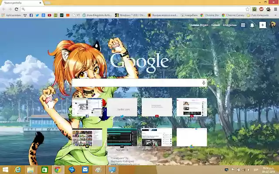The image size is (279, 174).
Task: Go forward with the forward arrow
Action: [10, 9]
